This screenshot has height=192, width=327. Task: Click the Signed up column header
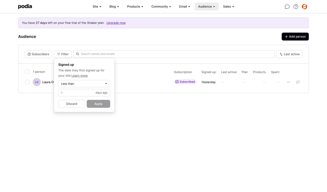click(x=208, y=72)
